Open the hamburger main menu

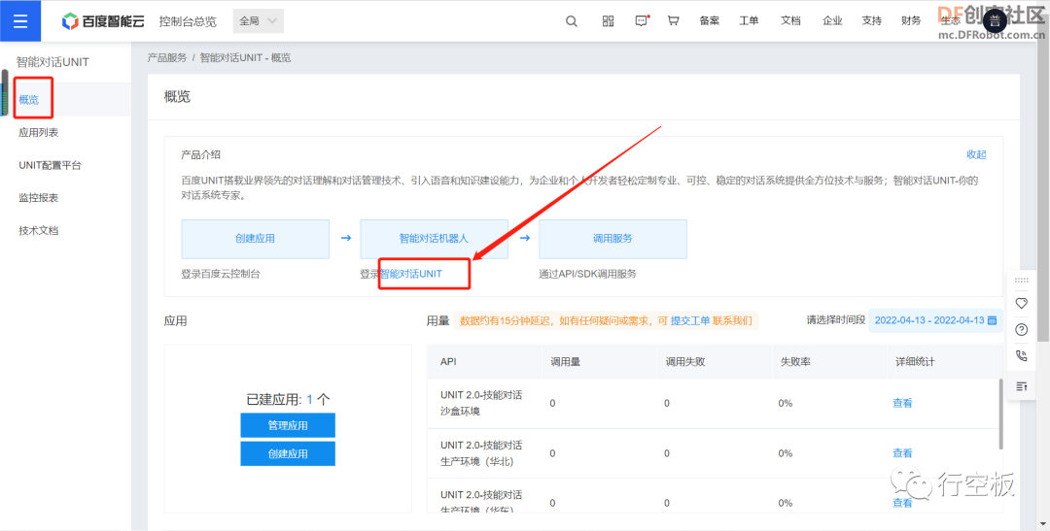tap(20, 20)
